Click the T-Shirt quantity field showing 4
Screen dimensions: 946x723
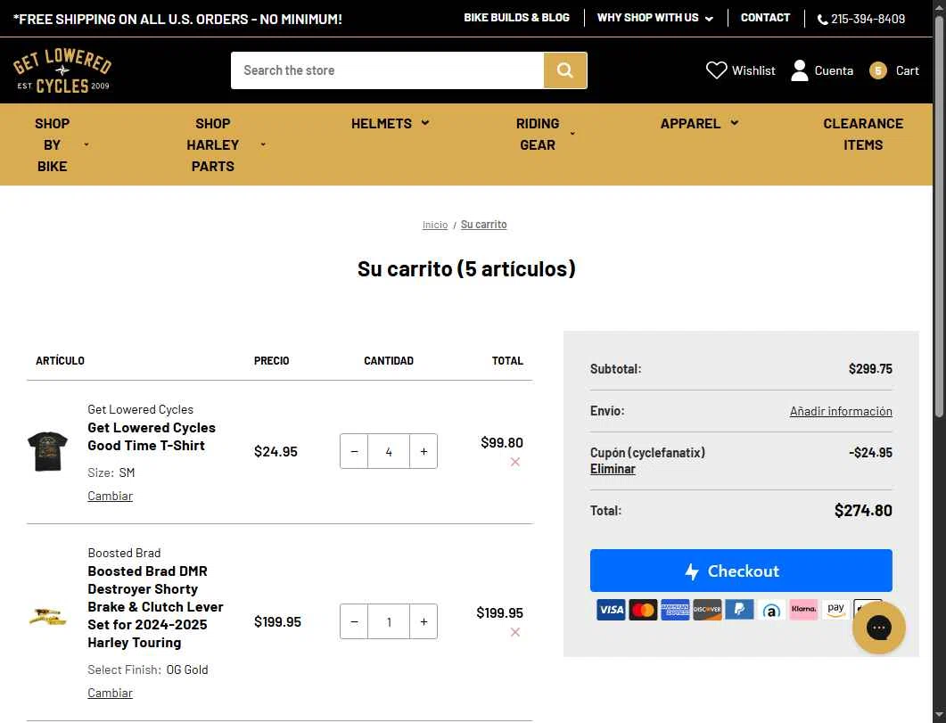click(389, 451)
